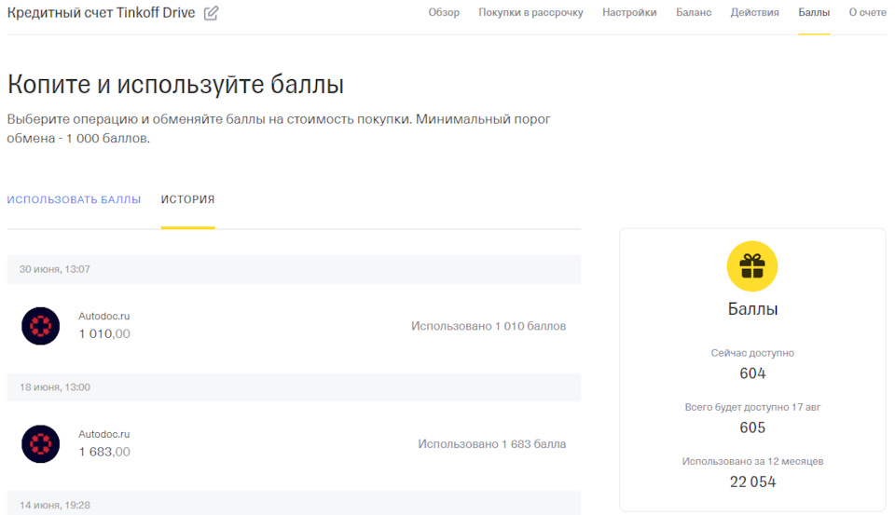Click text Использовано 1 010 баллов
The width and height of the screenshot is (895, 515).
[x=489, y=326]
